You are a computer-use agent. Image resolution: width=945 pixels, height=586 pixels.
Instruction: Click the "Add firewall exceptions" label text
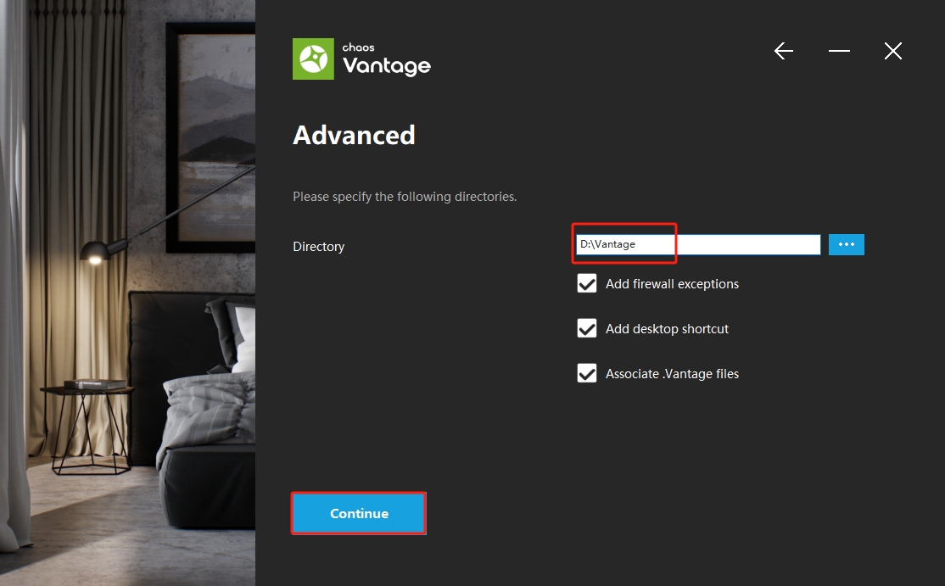[672, 284]
